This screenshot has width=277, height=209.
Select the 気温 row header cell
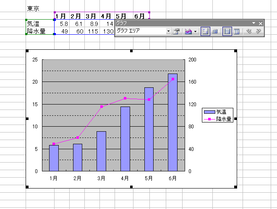(40, 23)
